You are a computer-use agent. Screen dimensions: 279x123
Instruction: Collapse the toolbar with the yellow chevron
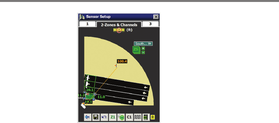(153, 117)
